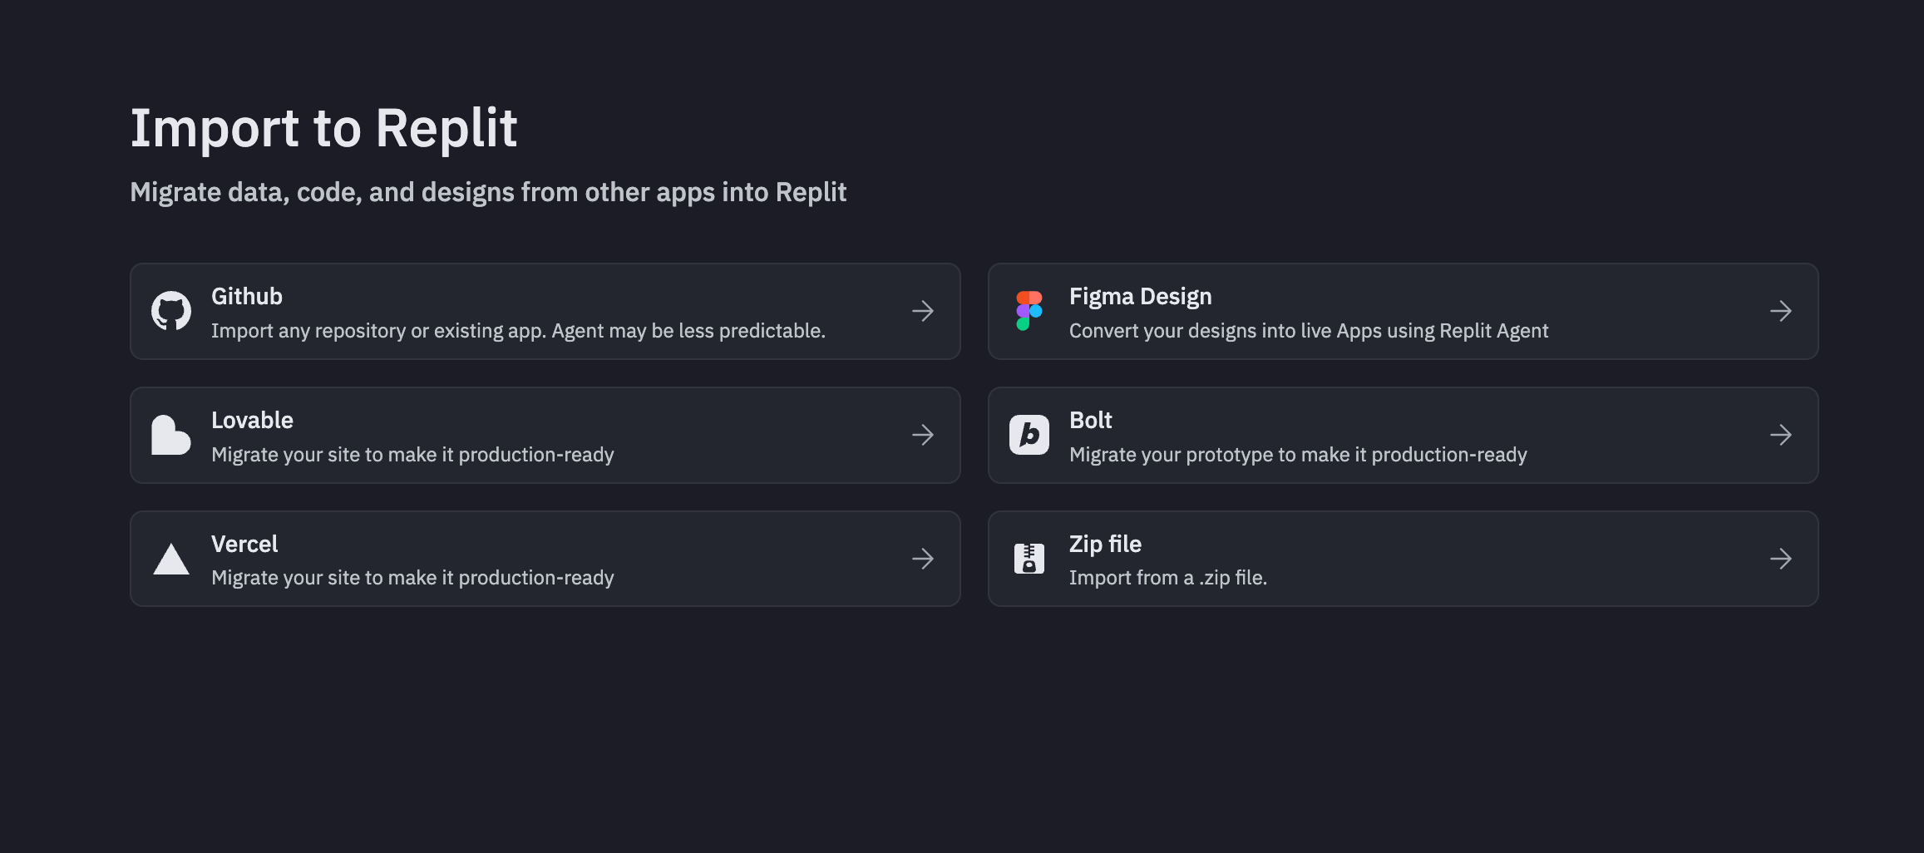This screenshot has width=1924, height=853.
Task: Click the arrow on the Zip file card
Action: [x=1781, y=558]
